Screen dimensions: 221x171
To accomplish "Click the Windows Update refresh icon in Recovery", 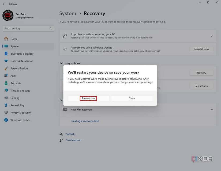I will pyautogui.click(x=65, y=49).
